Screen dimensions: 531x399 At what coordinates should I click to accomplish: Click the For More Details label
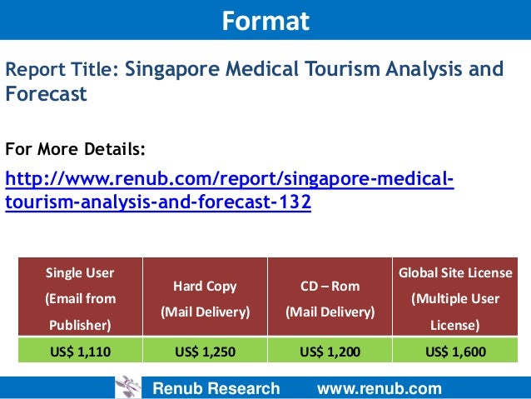pos(75,149)
